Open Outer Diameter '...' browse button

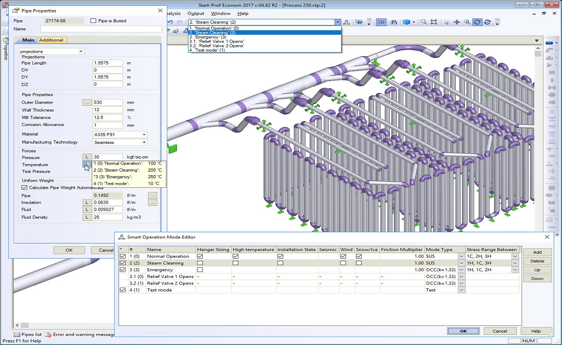(87, 102)
